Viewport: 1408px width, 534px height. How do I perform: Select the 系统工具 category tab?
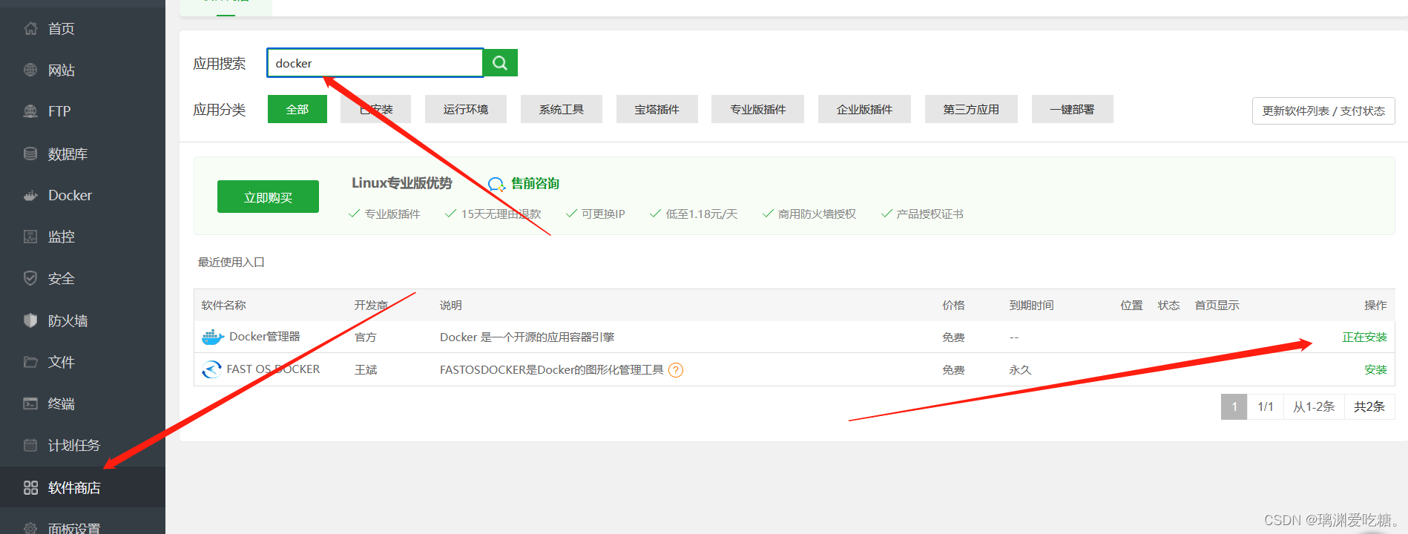pyautogui.click(x=562, y=109)
